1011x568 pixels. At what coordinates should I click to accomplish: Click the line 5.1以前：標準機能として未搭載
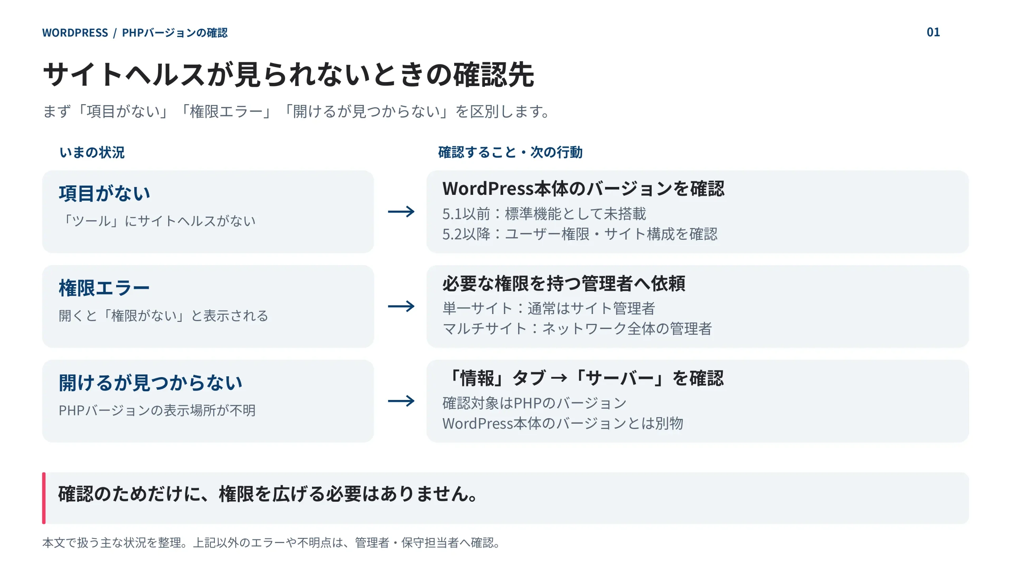pyautogui.click(x=544, y=214)
